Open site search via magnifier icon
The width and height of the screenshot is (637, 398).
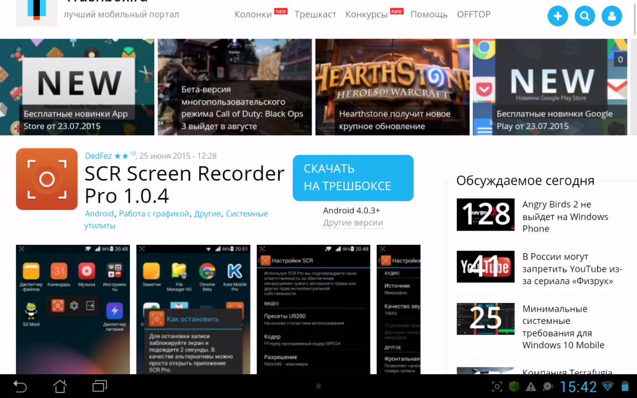coord(584,16)
